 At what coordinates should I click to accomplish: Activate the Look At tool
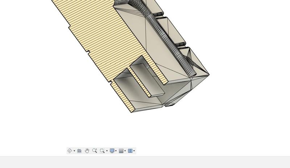[x=79, y=151]
